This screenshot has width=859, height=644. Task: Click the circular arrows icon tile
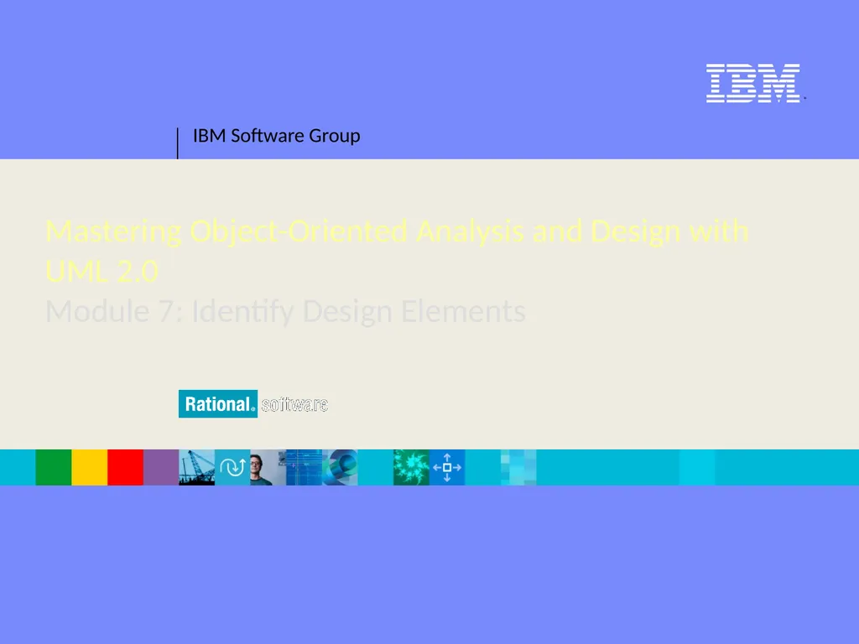[232, 467]
